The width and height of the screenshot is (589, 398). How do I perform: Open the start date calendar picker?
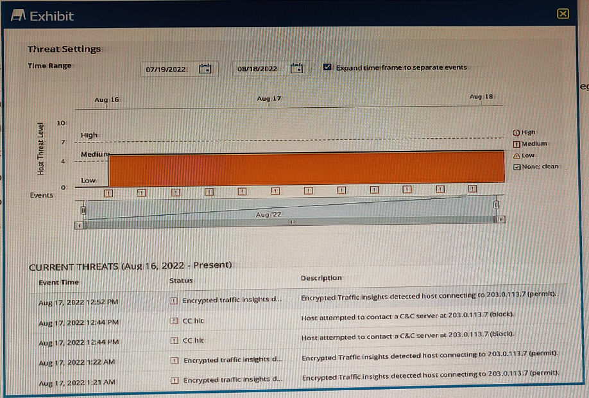[x=205, y=69]
